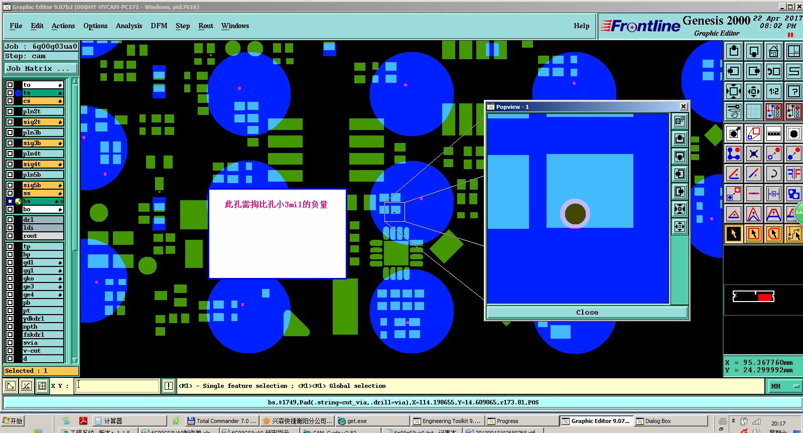Screen dimensions: 803x433
Task: Click the exclamation button beside coordinate input
Action: coord(169,386)
